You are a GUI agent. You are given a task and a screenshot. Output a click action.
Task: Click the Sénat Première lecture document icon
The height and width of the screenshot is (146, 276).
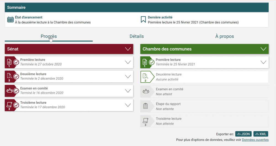point(9,62)
